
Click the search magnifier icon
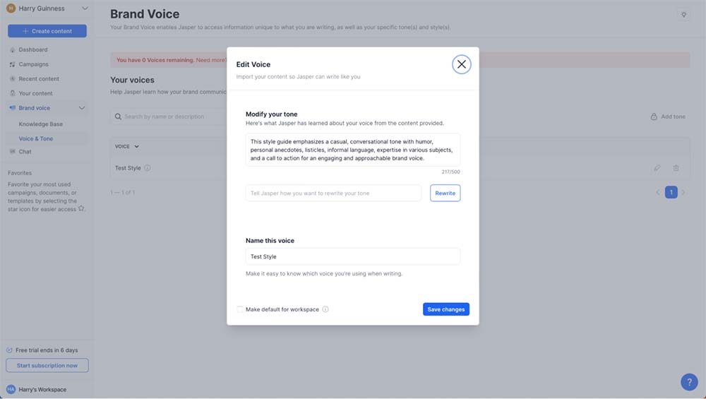pyautogui.click(x=118, y=117)
